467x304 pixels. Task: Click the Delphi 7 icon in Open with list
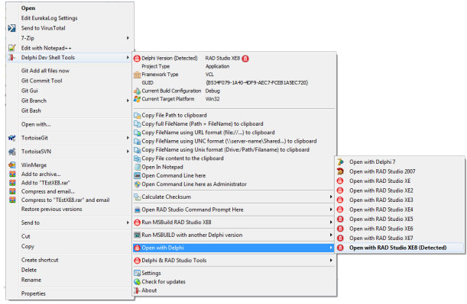[x=340, y=162]
